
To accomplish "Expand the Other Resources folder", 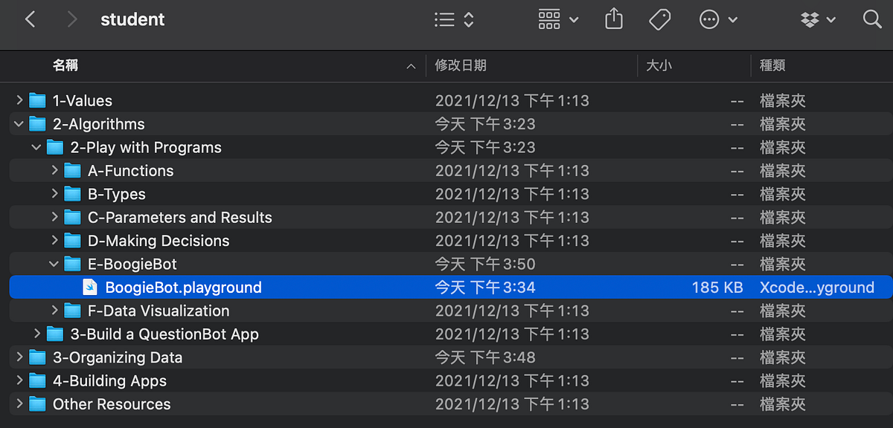I will click(19, 403).
